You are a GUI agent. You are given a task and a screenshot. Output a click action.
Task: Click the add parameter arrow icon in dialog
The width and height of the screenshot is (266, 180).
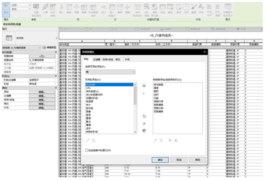coord(144,85)
